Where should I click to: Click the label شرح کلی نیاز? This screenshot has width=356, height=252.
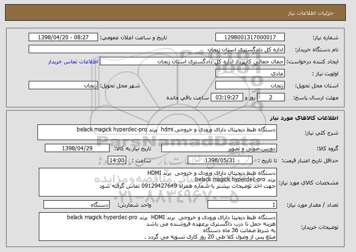click(x=321, y=133)
